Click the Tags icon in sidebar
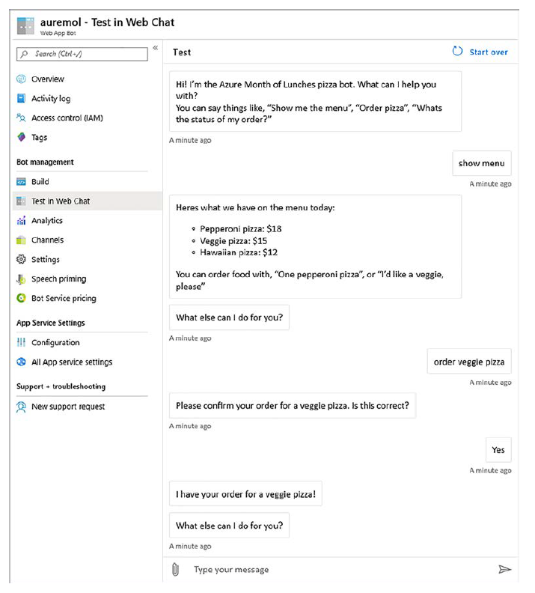Viewport: 535px width, 593px height. 21,137
